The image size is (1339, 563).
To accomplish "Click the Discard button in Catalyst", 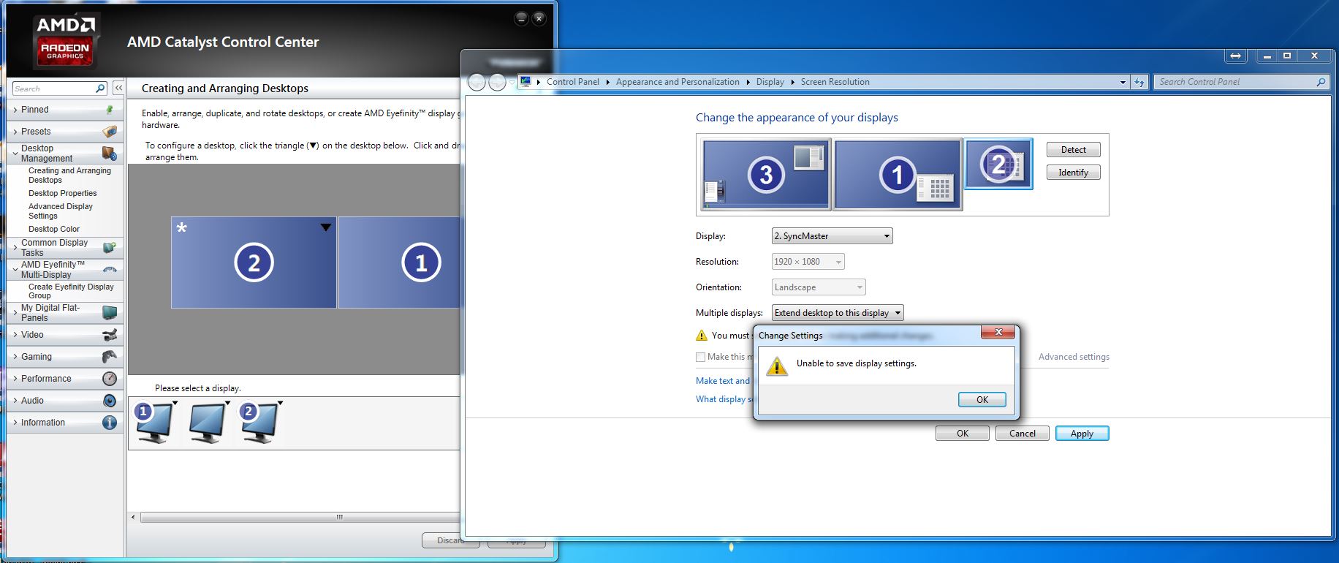I will (450, 540).
